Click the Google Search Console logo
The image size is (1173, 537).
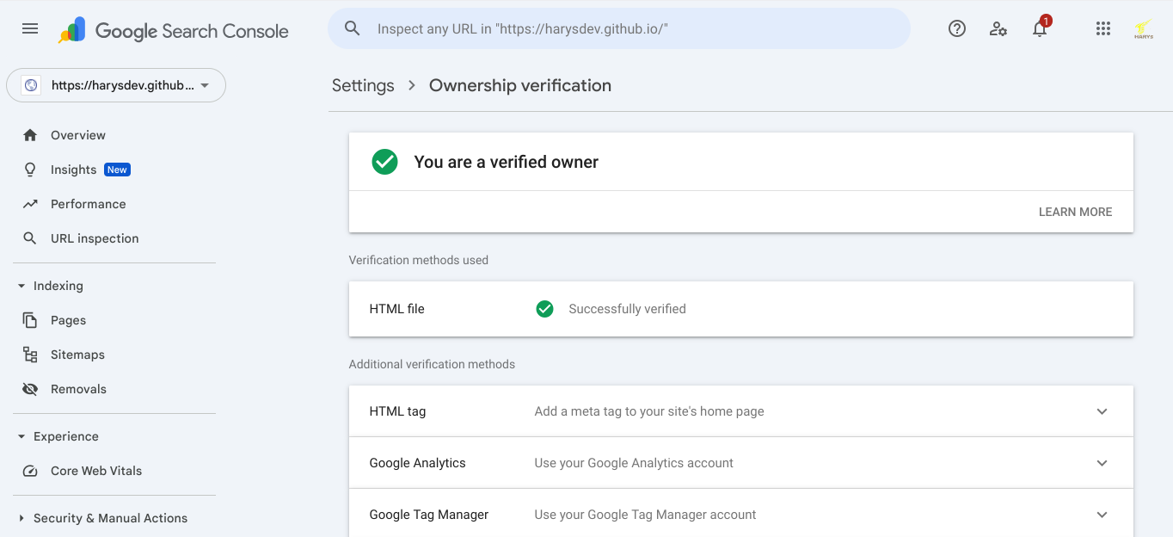[174, 31]
